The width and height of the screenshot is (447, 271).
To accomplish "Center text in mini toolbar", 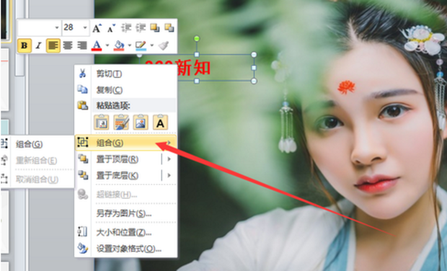I will [x=68, y=45].
